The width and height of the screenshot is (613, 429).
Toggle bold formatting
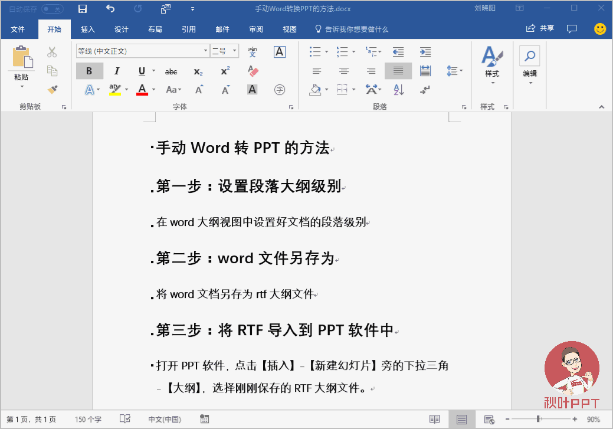point(89,71)
